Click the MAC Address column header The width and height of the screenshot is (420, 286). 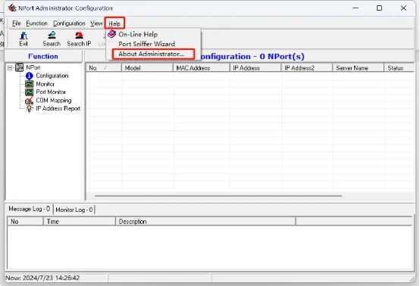coord(202,68)
